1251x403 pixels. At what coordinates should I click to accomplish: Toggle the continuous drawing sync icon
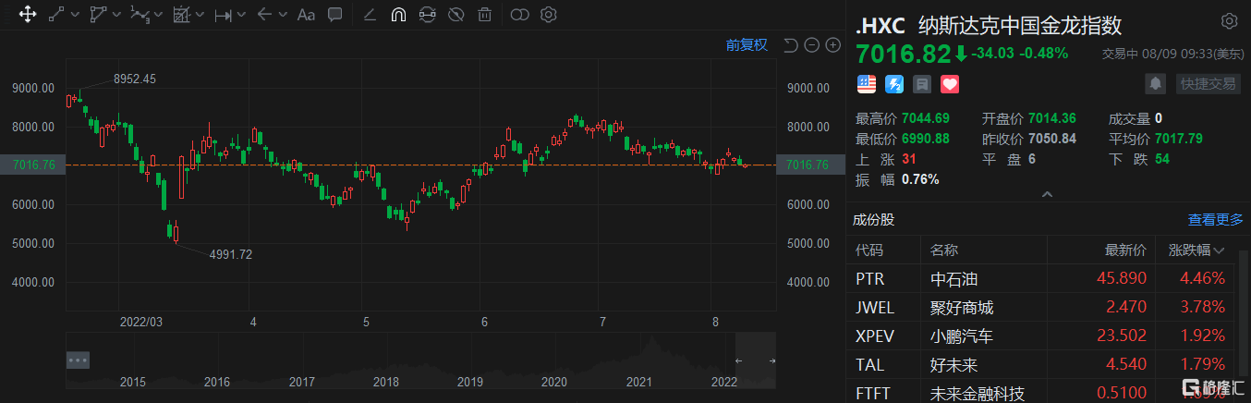tap(427, 15)
